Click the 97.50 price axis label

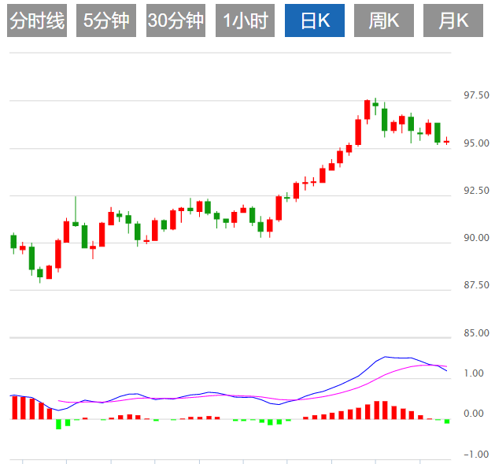tap(477, 96)
